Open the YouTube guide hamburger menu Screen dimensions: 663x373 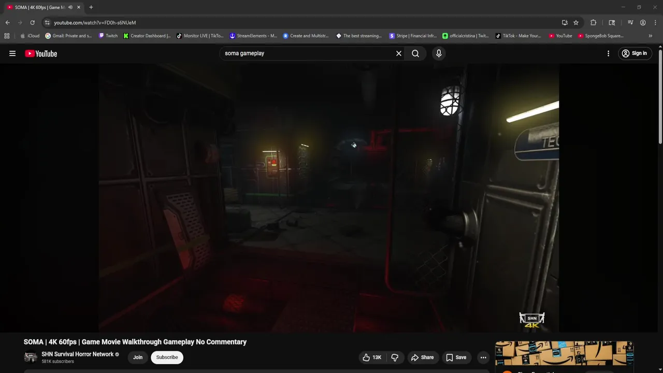pyautogui.click(x=12, y=53)
